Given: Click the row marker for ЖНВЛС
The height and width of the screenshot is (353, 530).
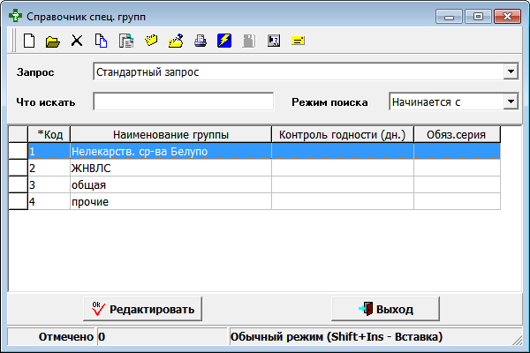Looking at the screenshot, I should point(18,168).
